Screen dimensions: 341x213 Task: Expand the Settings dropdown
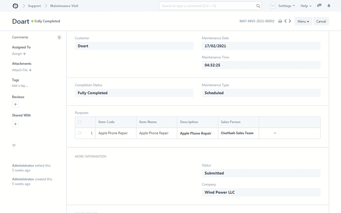(x=286, y=6)
